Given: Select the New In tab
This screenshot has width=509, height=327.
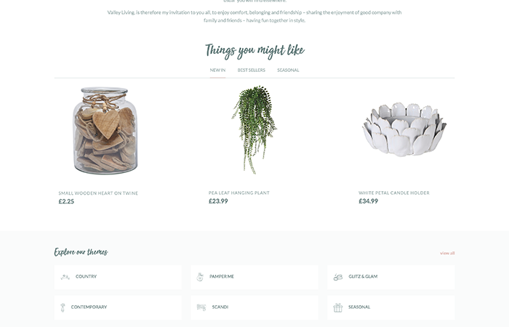Looking at the screenshot, I should pos(217,70).
